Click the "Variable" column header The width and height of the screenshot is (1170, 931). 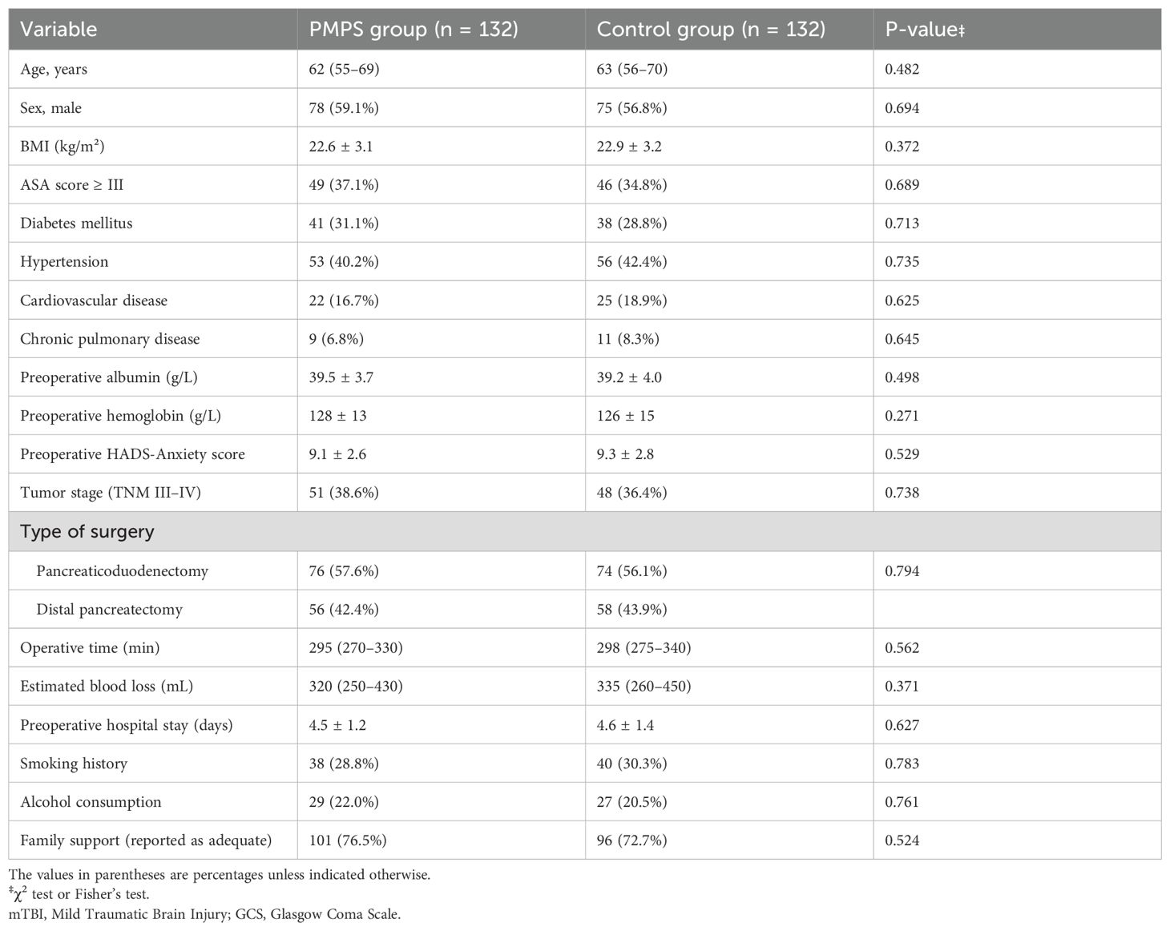tap(58, 30)
